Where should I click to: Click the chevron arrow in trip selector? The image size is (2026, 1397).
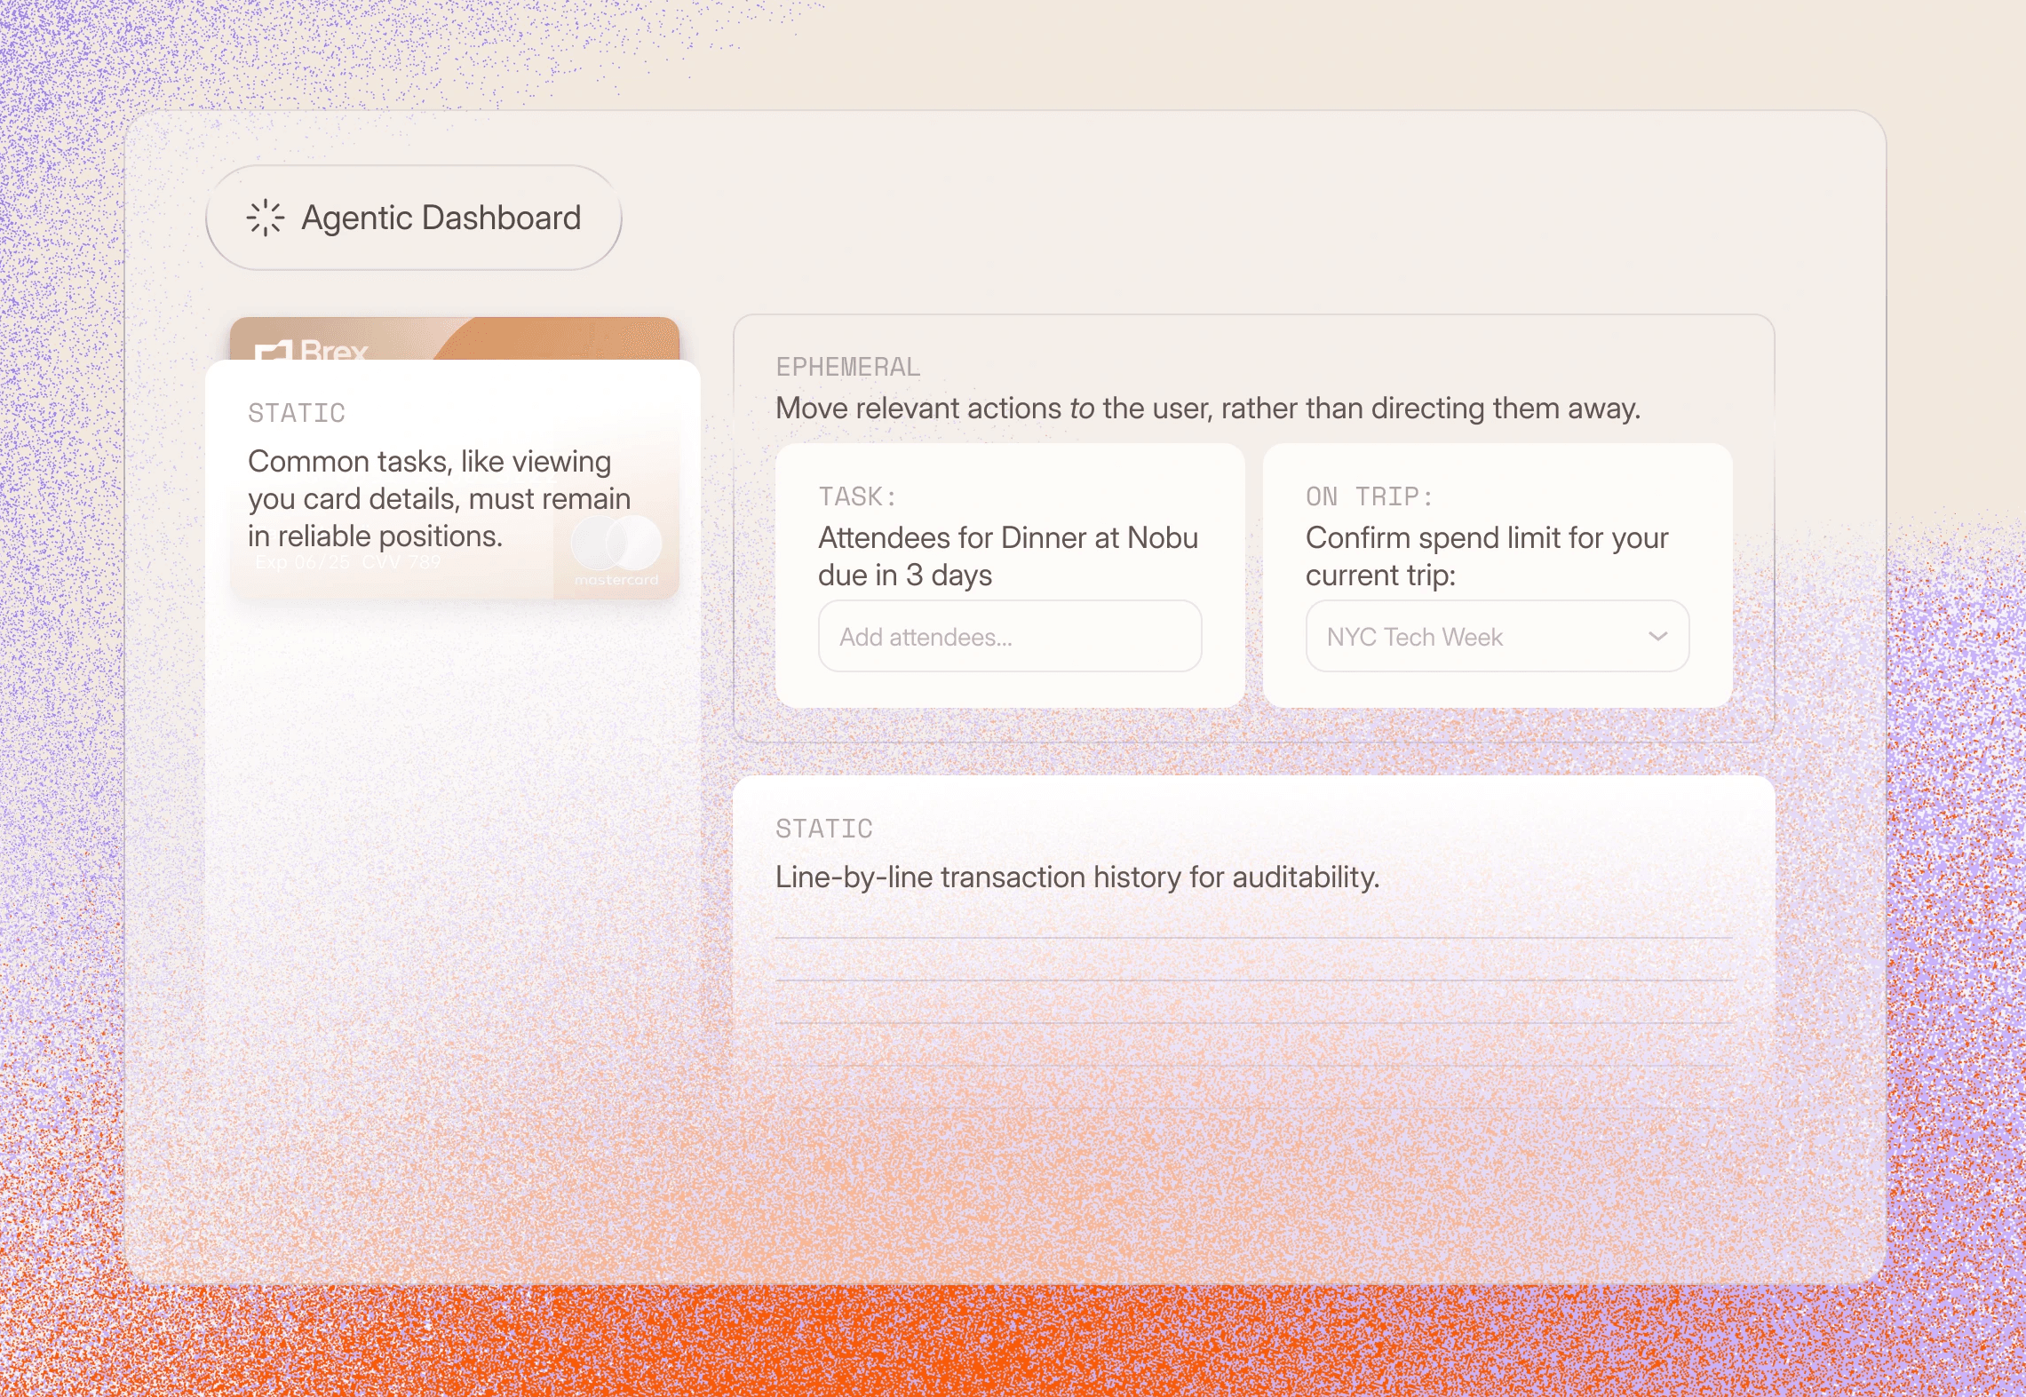(x=1657, y=637)
